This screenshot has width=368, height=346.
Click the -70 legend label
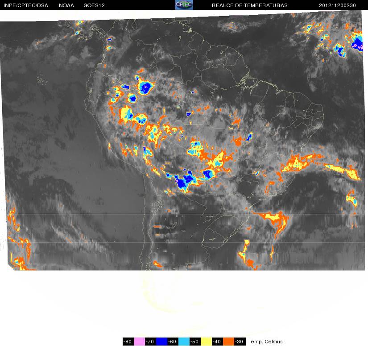[150, 342]
